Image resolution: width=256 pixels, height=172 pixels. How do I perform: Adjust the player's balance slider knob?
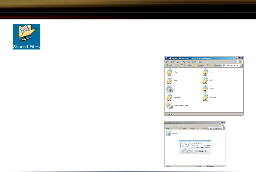pos(202,147)
